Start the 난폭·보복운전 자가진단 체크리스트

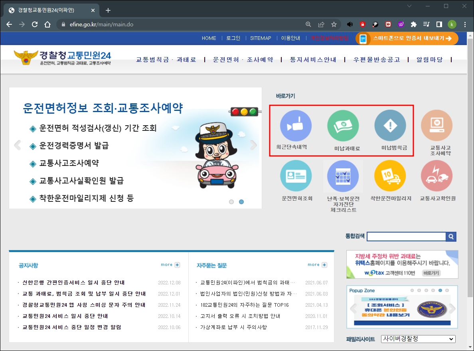tap(343, 175)
